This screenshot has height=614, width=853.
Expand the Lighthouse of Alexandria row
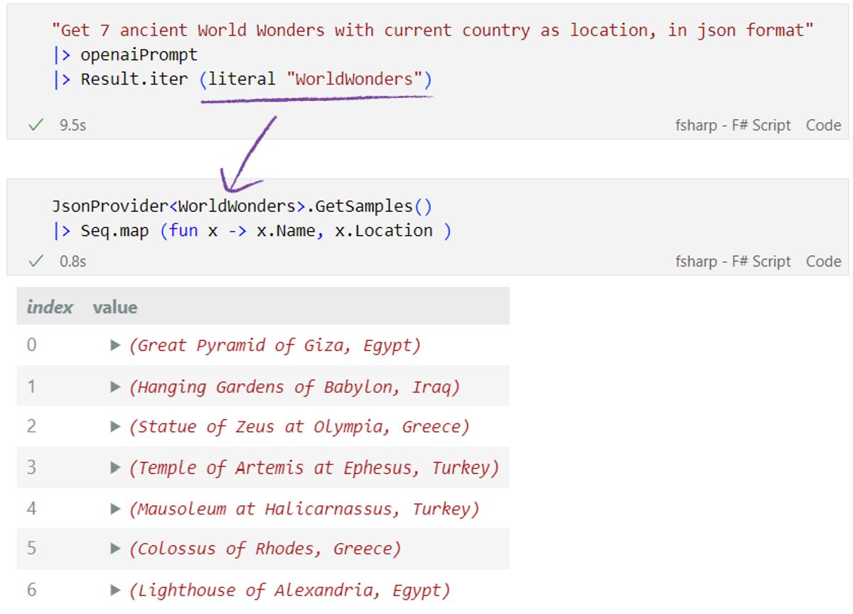[x=115, y=589]
